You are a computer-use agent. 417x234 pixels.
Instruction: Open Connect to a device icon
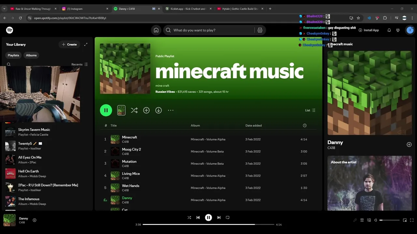pyautogui.click(x=369, y=220)
